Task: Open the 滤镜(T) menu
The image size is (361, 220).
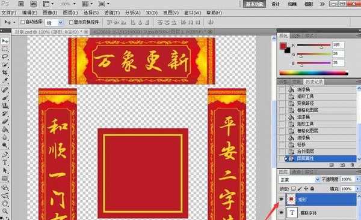Action: tap(112, 13)
